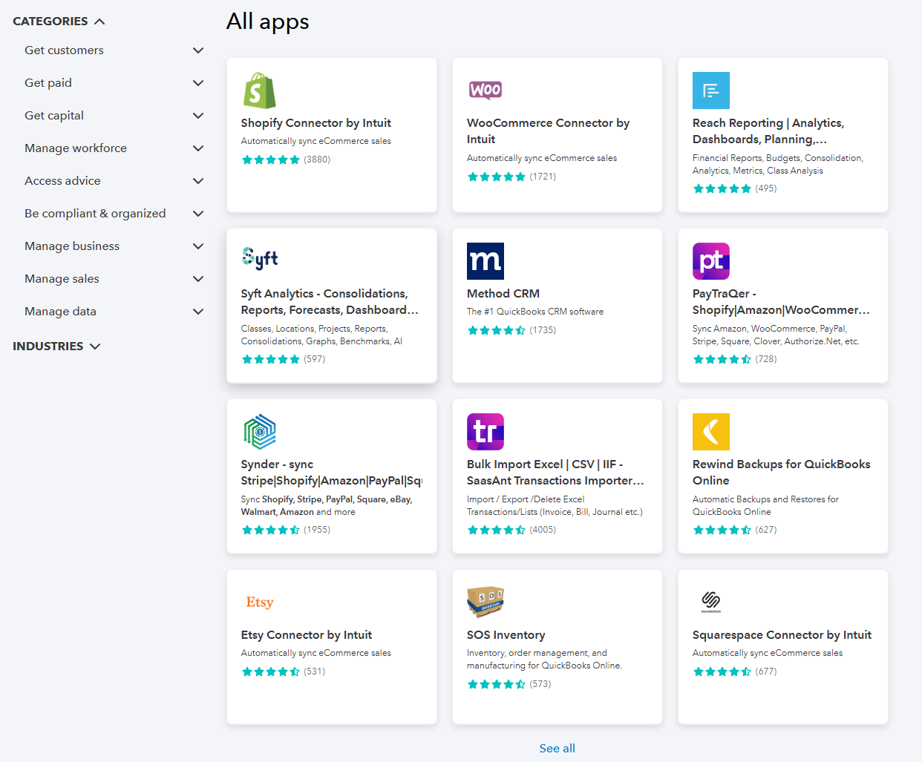This screenshot has height=762, width=922.
Task: Click the Shopify Connector app icon
Action: click(259, 90)
